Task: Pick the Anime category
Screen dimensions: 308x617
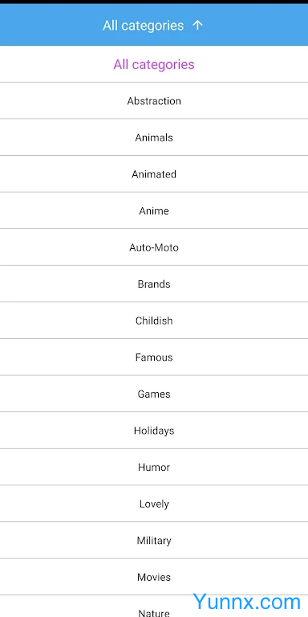Action: (x=154, y=210)
